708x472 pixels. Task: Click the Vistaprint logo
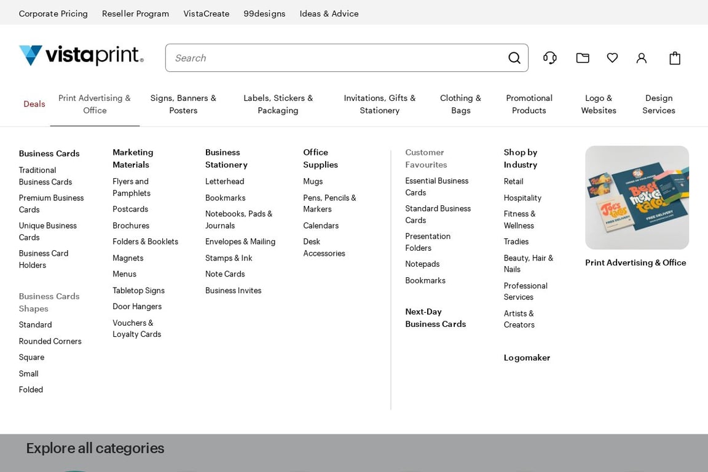click(x=81, y=55)
